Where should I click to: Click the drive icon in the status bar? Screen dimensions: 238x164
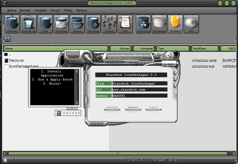[5, 160]
